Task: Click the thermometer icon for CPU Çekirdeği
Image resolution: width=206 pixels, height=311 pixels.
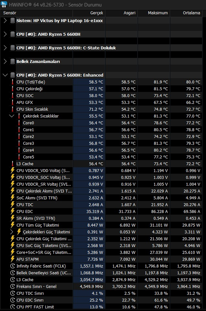Action: tap(12, 89)
